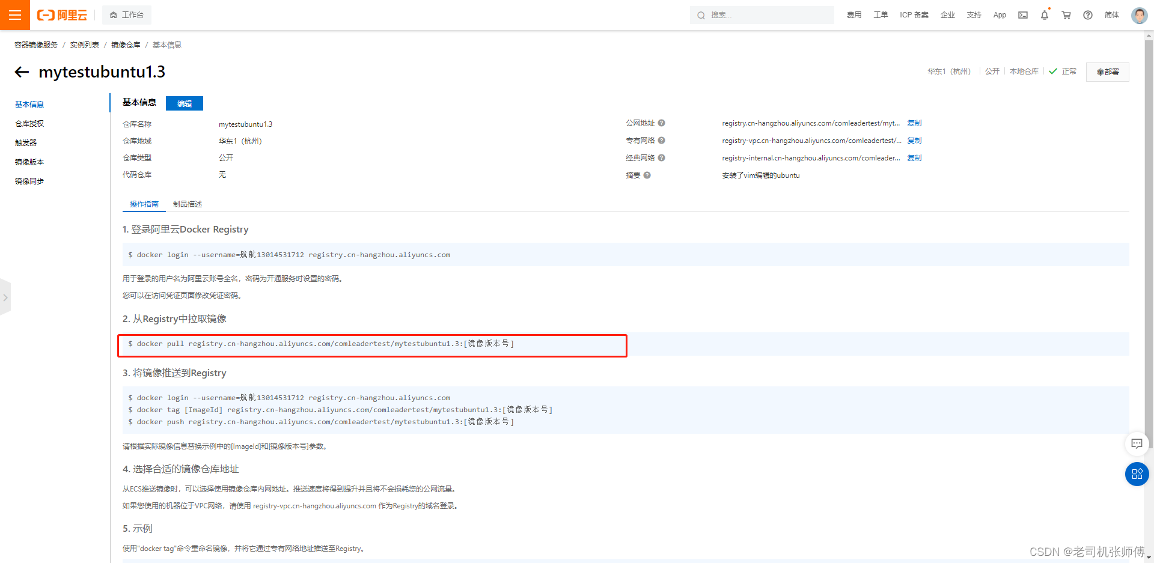Viewport: 1154px width, 563px height.
Task: Open the App menu item
Action: tap(1000, 15)
